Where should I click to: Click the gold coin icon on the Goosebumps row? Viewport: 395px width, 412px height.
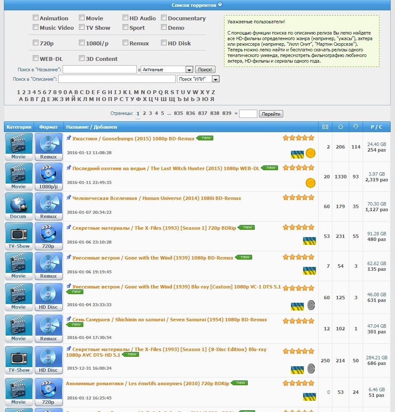(310, 153)
